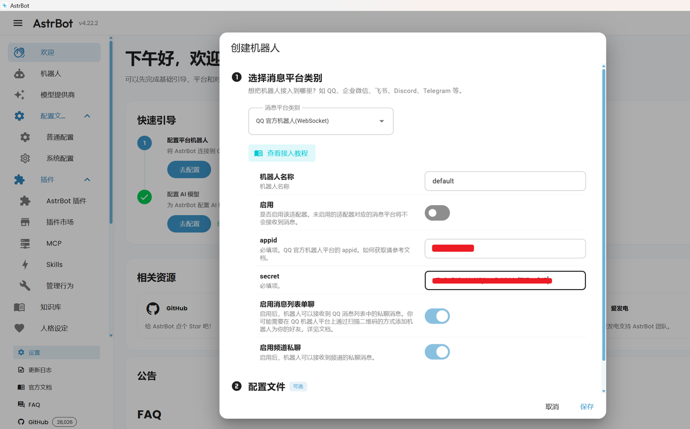Screen dimensions: 690x429
Task: Open the hamburger navigation menu
Action: point(18,23)
